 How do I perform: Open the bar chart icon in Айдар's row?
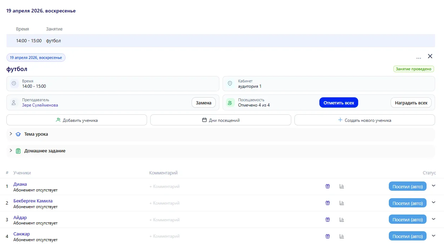(342, 219)
